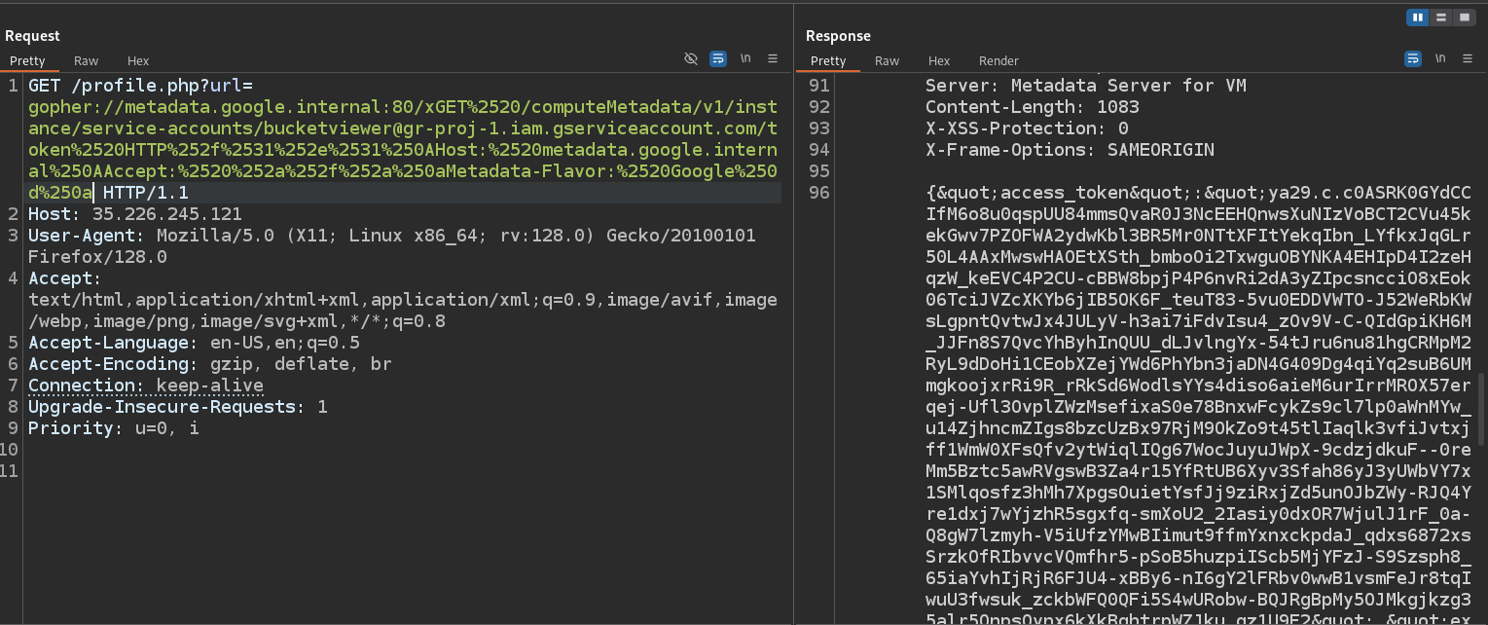
Task: Open Request panel hamburger options menu
Action: tap(773, 59)
